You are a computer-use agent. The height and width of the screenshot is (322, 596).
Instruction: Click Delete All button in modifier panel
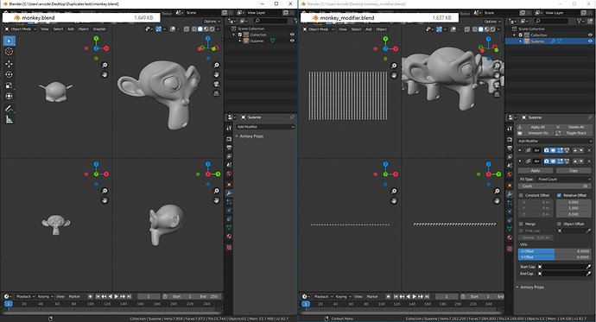pos(574,127)
